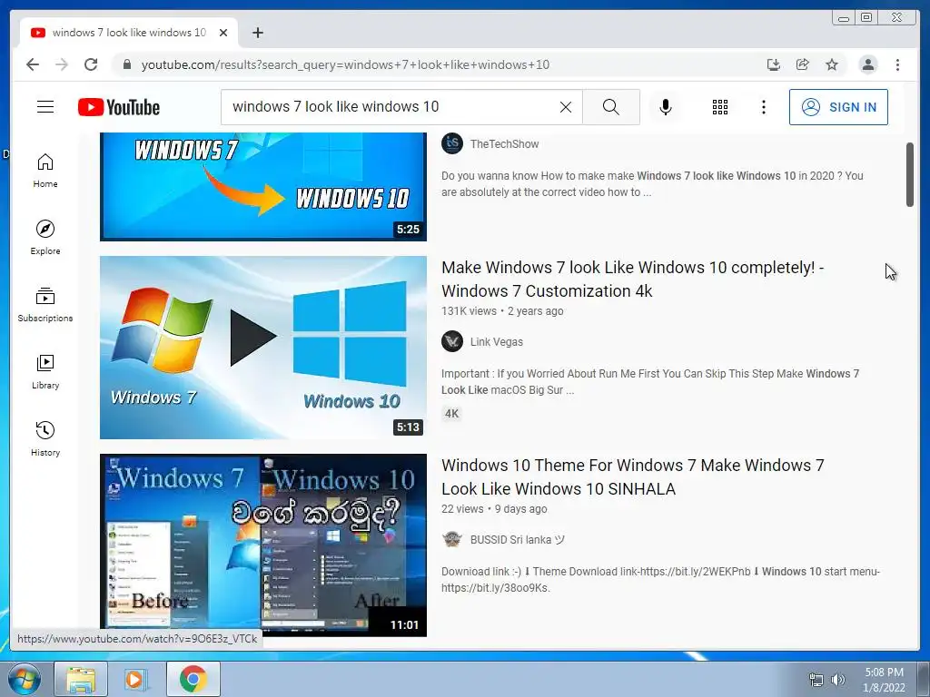This screenshot has width=930, height=697.
Task: Click the install app icon in address bar
Action: pos(774,64)
